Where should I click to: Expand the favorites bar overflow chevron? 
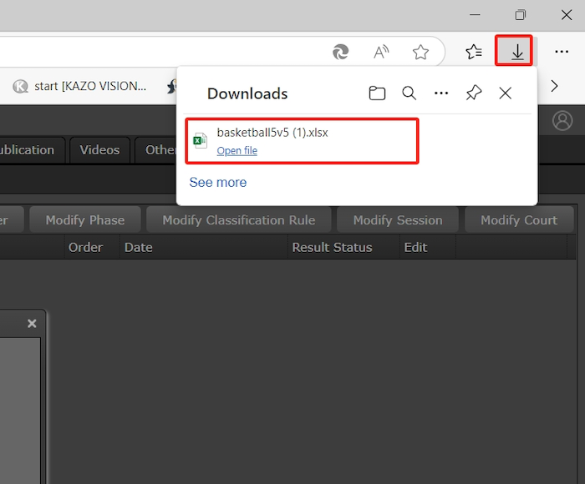pyautogui.click(x=553, y=86)
